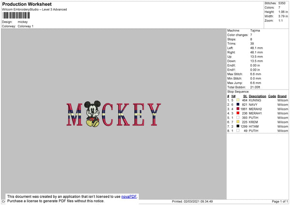Click the stitch count '1299'
The image size is (290, 205).
244,127
